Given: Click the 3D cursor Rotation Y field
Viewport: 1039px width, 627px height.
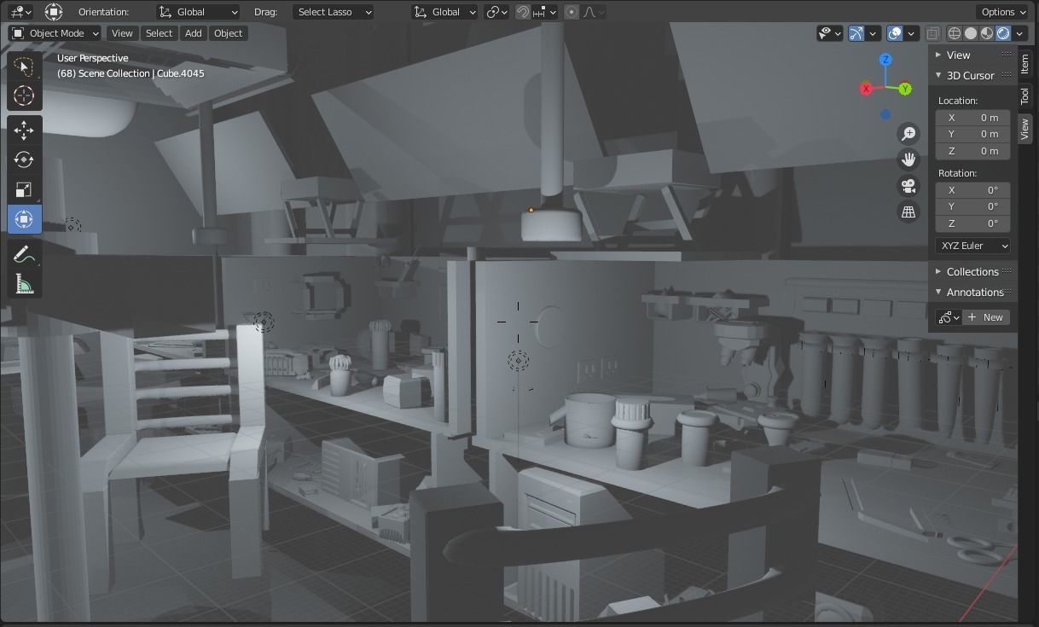Looking at the screenshot, I should click(x=972, y=206).
